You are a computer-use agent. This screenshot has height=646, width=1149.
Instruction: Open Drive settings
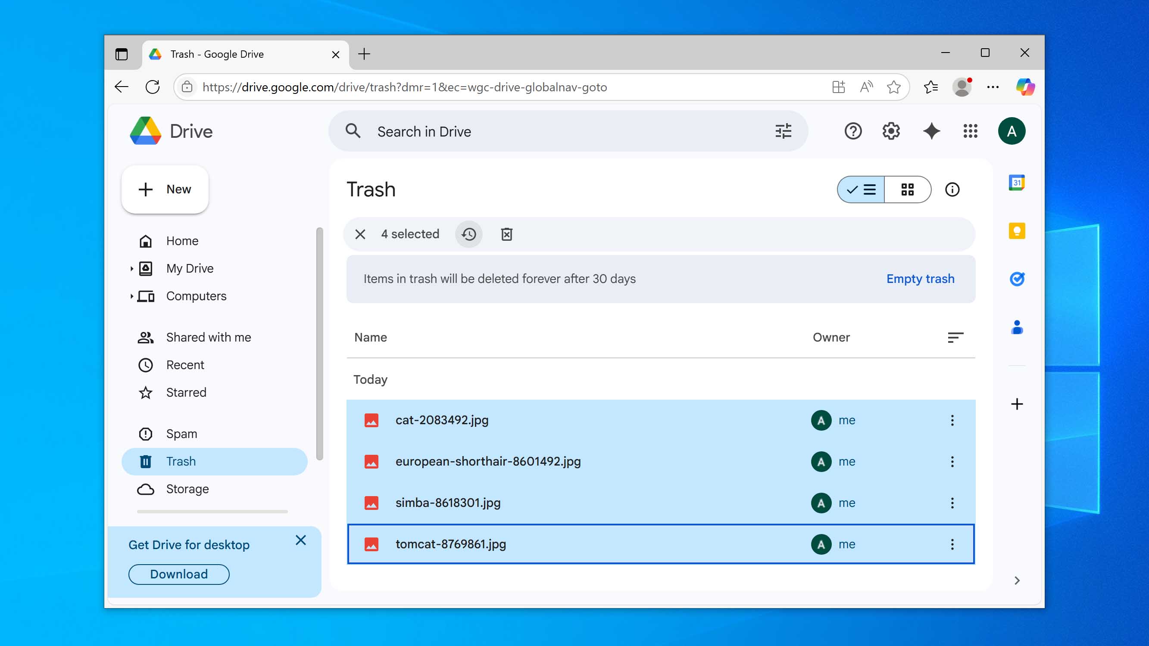890,131
